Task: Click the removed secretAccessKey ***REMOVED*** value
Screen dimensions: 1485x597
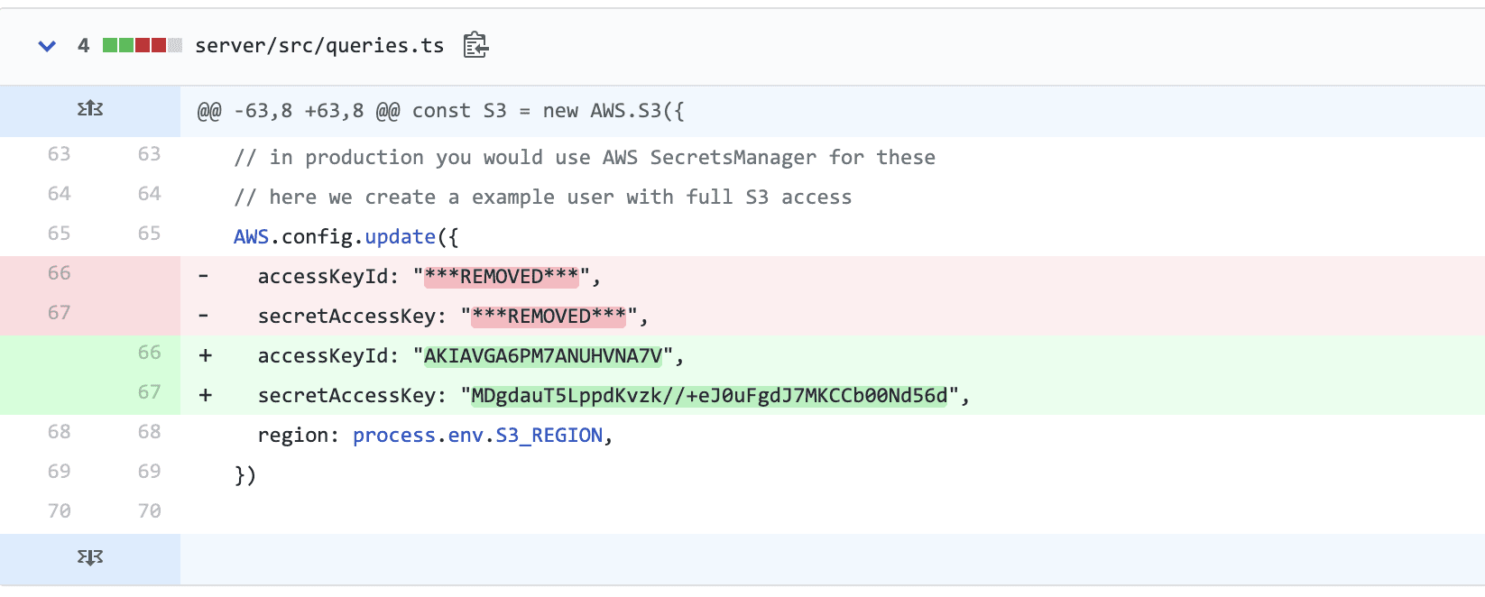Action: [x=549, y=317]
